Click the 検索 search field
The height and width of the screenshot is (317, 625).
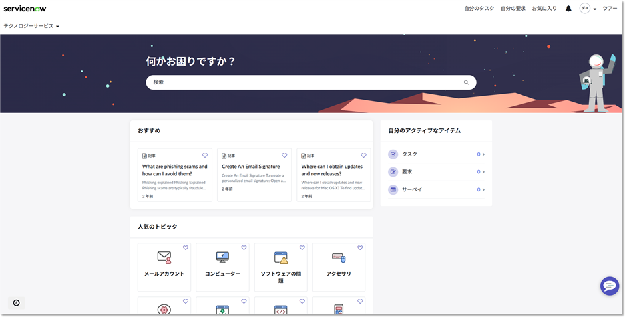click(311, 82)
